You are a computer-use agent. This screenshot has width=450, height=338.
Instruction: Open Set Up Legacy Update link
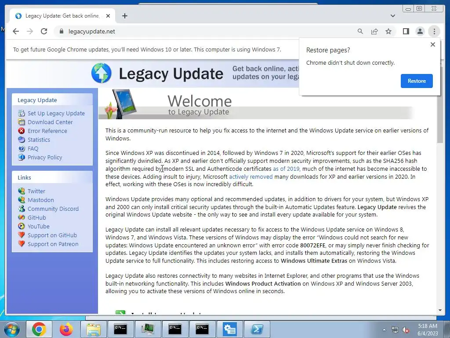coord(56,113)
